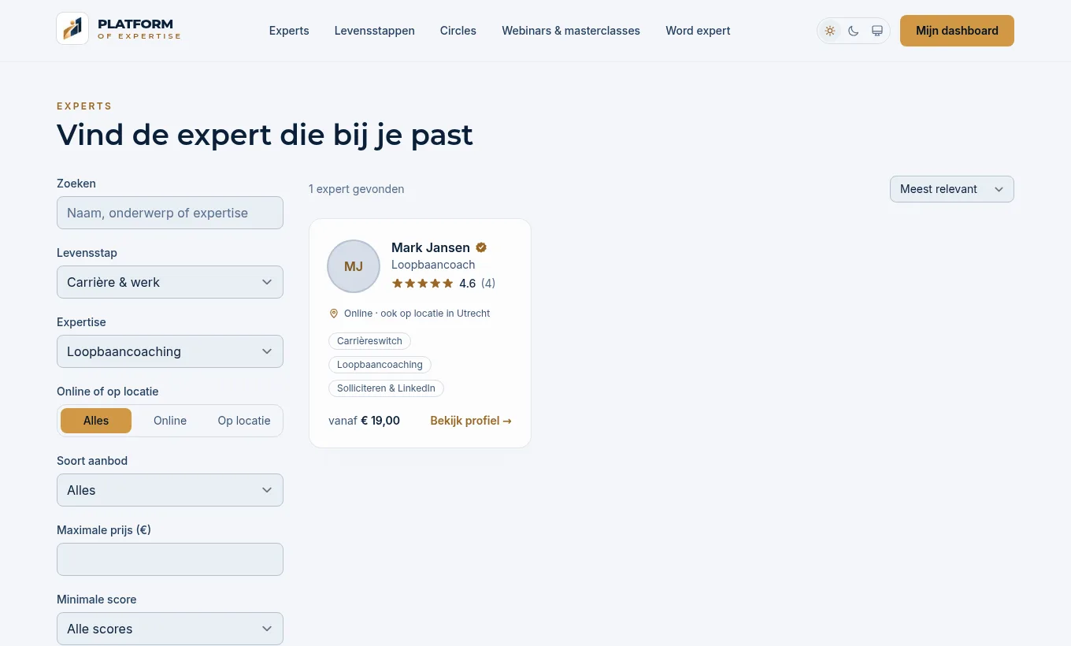The width and height of the screenshot is (1071, 646).
Task: Open Webinars & masterclasses page
Action: coord(571,31)
